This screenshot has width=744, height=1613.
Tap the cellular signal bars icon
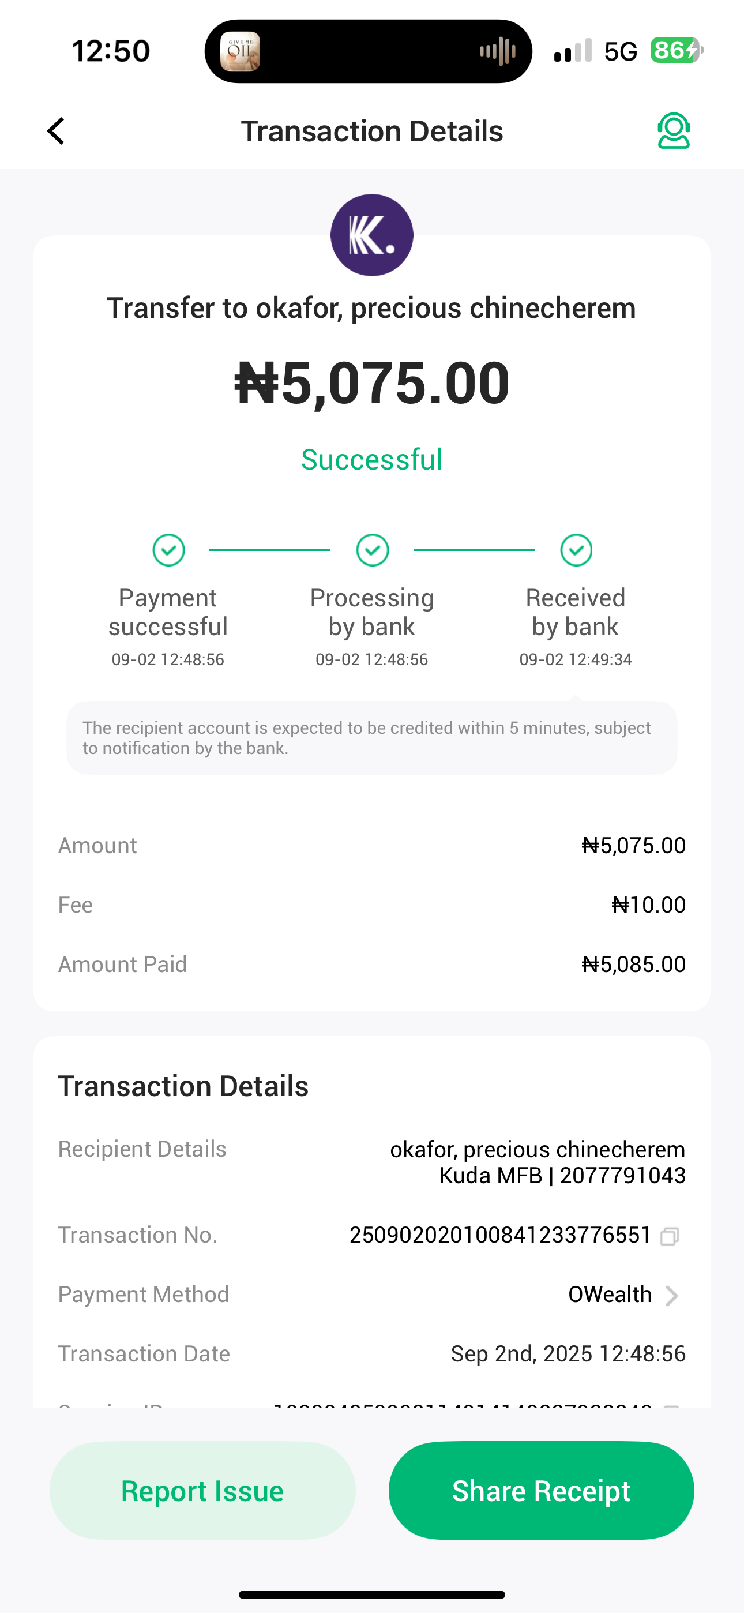pyautogui.click(x=572, y=51)
